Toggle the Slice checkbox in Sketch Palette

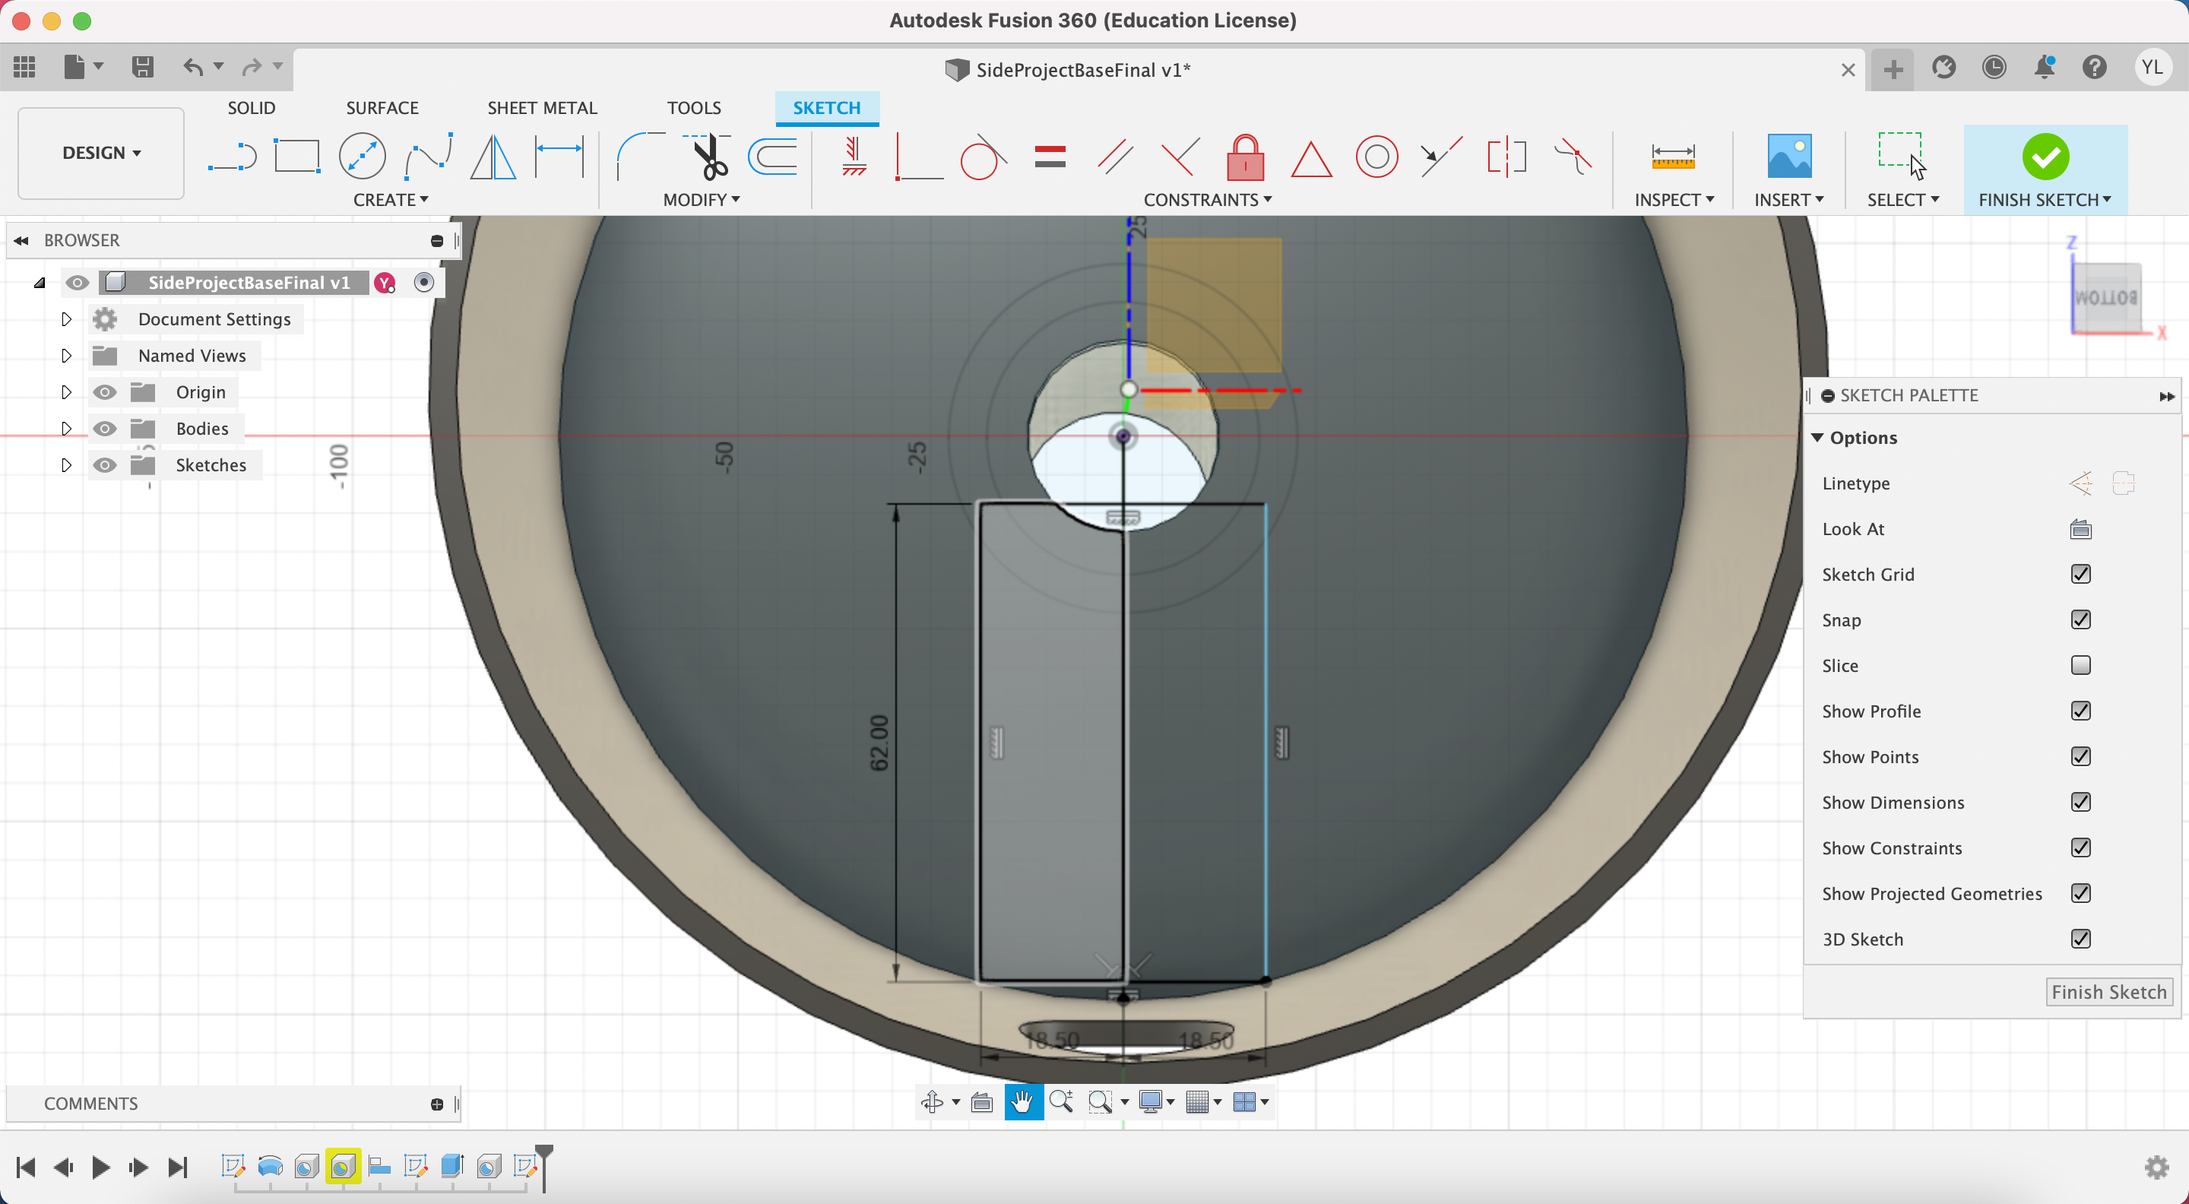[2083, 666]
